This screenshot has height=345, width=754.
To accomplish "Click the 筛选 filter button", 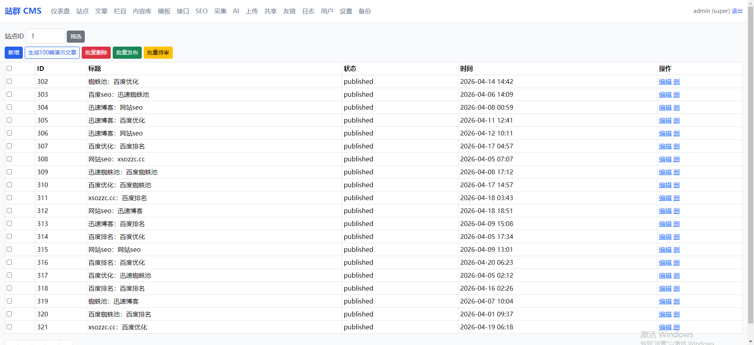I will 76,36.
